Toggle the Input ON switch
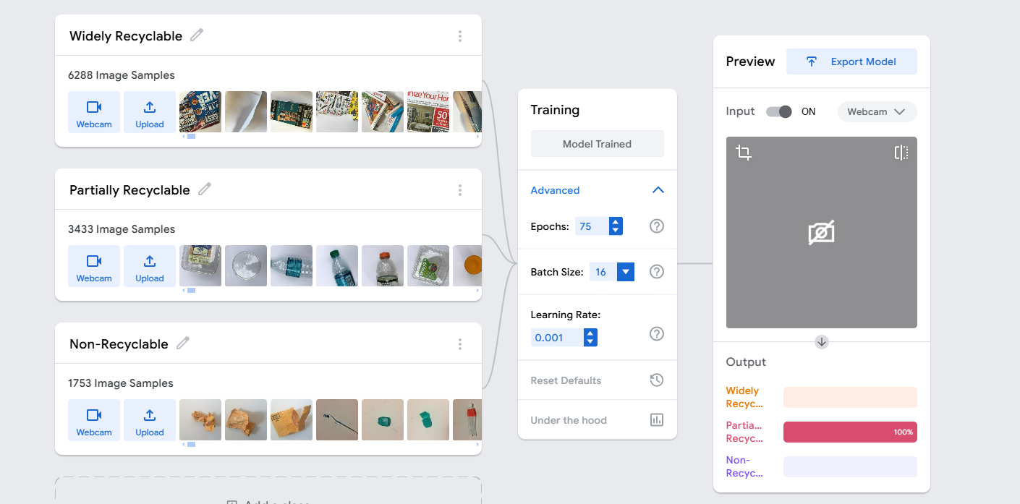Image resolution: width=1020 pixels, height=504 pixels. coord(779,111)
